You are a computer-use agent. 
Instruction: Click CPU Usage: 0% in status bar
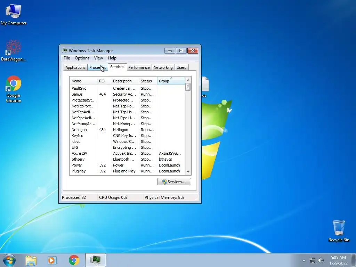(113, 197)
